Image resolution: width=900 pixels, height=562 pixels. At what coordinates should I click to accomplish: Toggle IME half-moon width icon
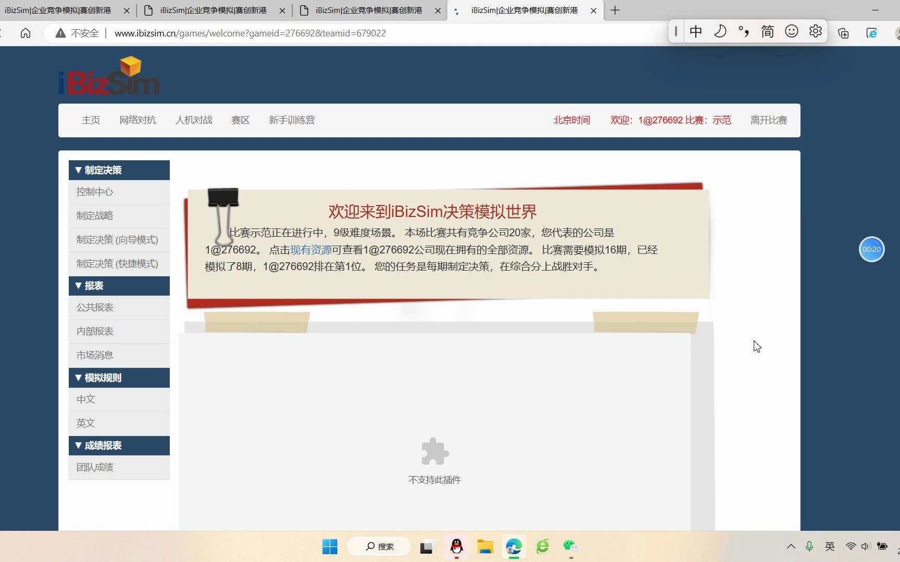coord(720,32)
